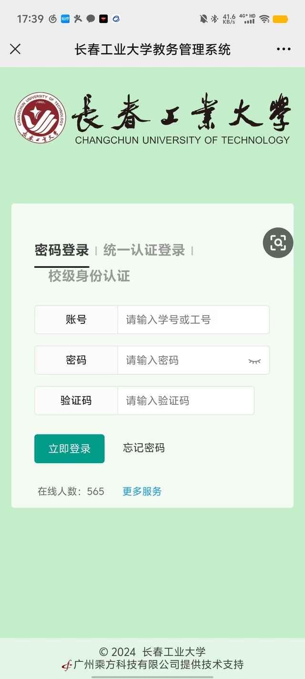Focus the 账号 student ID input field
This screenshot has height=679, width=305.
pos(193,320)
